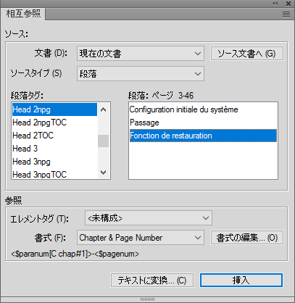Screen dimensions: 295x303
Task: Select Head 3npg paragraph tag
Action: point(54,162)
